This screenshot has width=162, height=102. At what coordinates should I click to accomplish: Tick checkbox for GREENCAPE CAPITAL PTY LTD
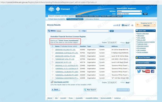pyautogui.click(x=53, y=56)
